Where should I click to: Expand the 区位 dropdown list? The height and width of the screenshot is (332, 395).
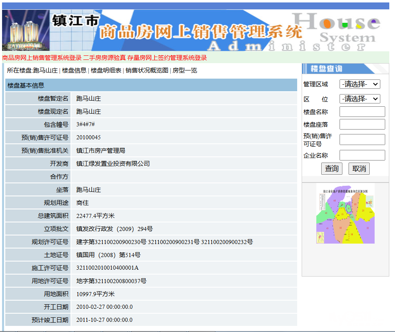pos(360,99)
